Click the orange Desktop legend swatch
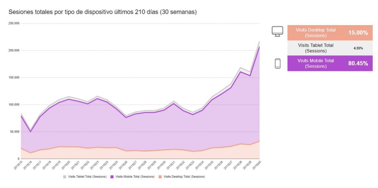The image size is (378, 188). pos(160,177)
